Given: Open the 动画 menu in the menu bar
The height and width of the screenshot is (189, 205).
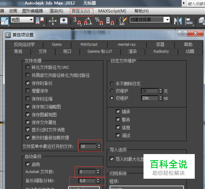Looking at the screenshot, I should click(x=13, y=11).
